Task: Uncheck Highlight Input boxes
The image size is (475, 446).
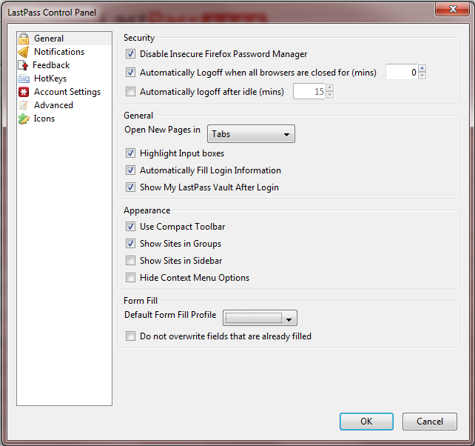Action: pyautogui.click(x=131, y=153)
